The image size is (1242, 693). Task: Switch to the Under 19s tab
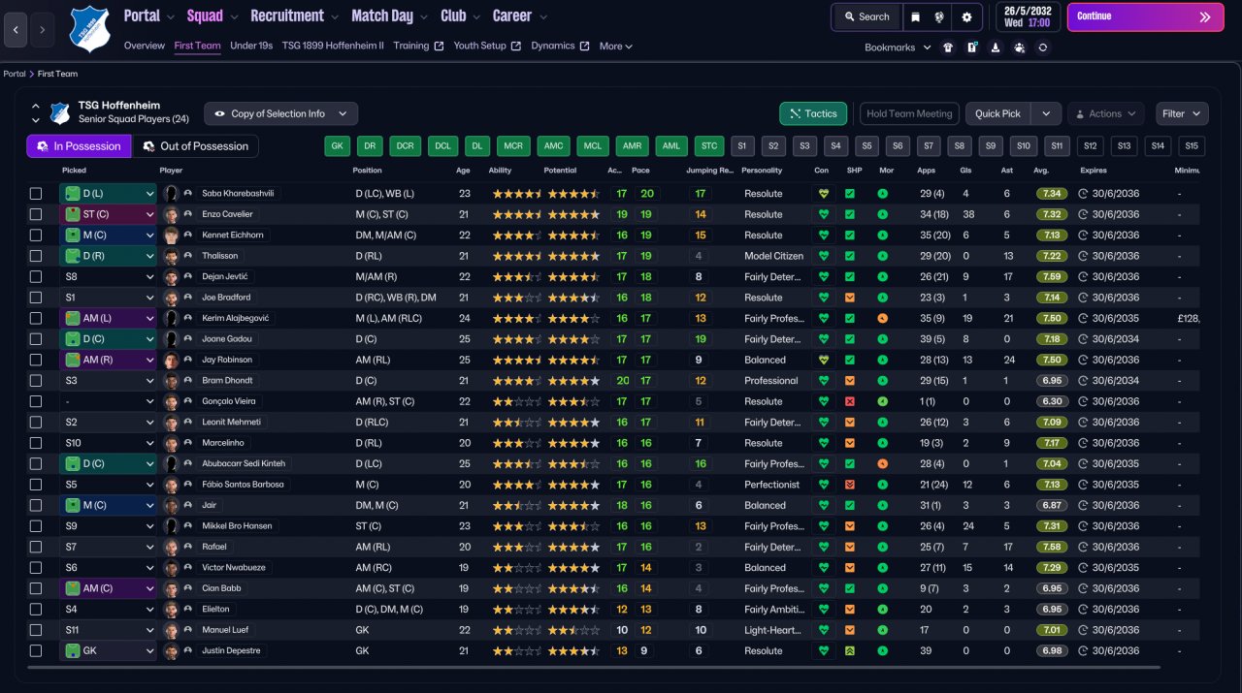point(251,46)
